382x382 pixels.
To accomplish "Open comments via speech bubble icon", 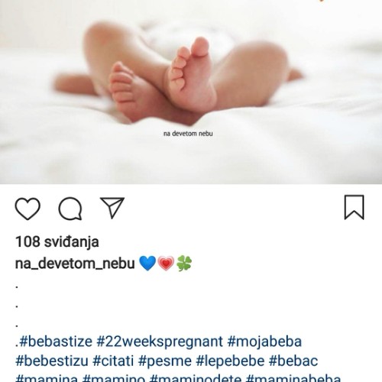I will (70, 209).
